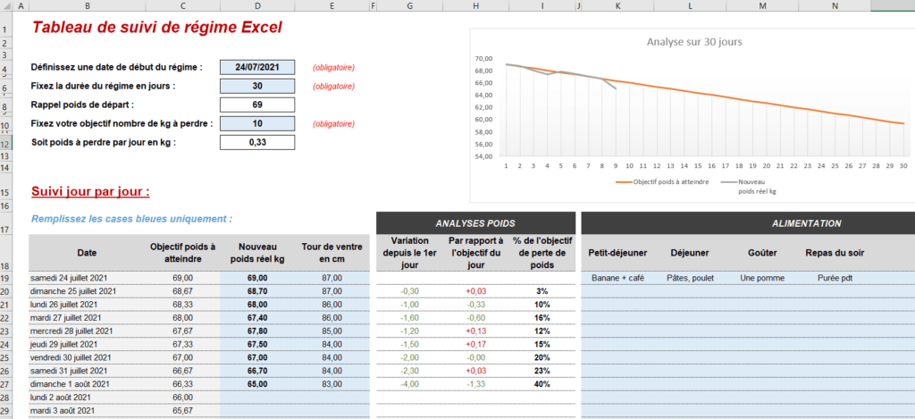Select the title Tableau de suivi de régime Excel
Image resolution: width=915 pixels, height=419 pixels.
tap(157, 28)
